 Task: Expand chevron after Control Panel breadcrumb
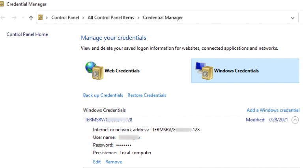click(x=83, y=18)
